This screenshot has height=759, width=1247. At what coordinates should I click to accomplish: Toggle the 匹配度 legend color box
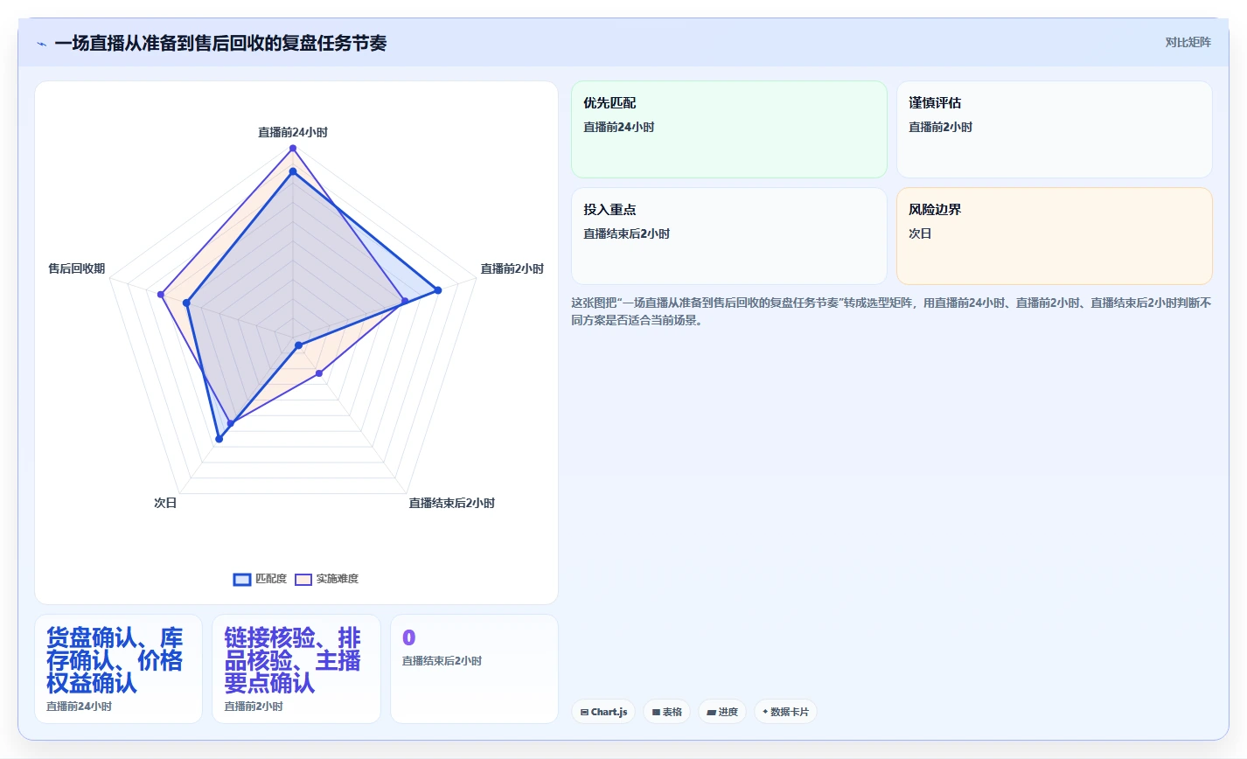tap(242, 579)
